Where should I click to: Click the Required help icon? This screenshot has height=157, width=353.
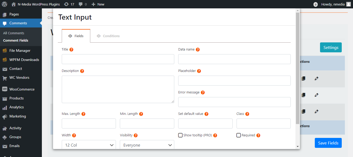coord(258,135)
